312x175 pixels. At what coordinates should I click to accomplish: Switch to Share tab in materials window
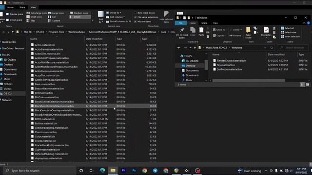click(x=22, y=7)
